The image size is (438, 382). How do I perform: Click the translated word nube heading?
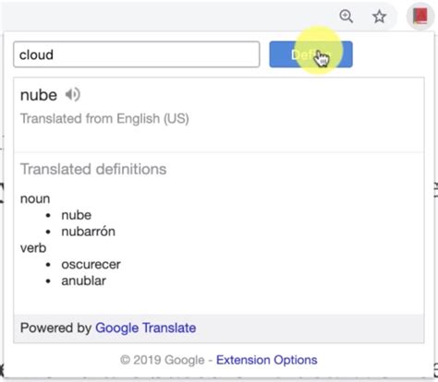(39, 95)
